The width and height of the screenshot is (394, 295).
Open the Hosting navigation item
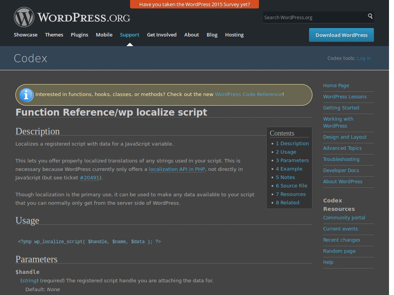pos(234,35)
